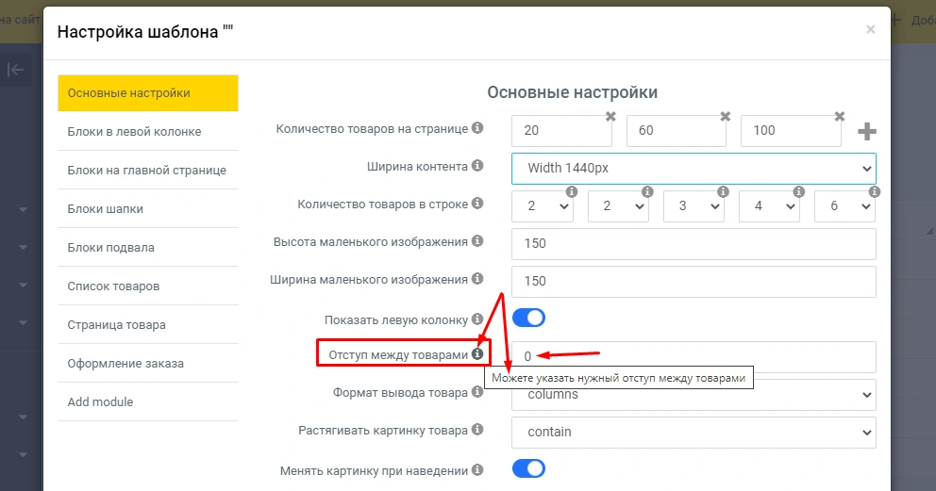
Task: Select Оформление заказа in the sidebar
Action: 147,363
